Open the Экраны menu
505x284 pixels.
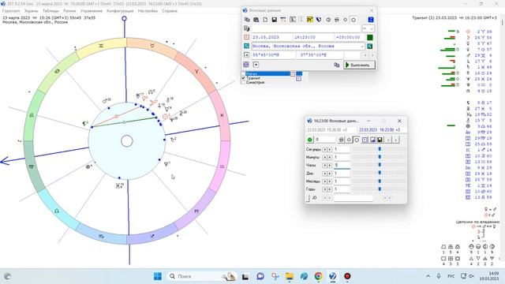pyautogui.click(x=32, y=11)
